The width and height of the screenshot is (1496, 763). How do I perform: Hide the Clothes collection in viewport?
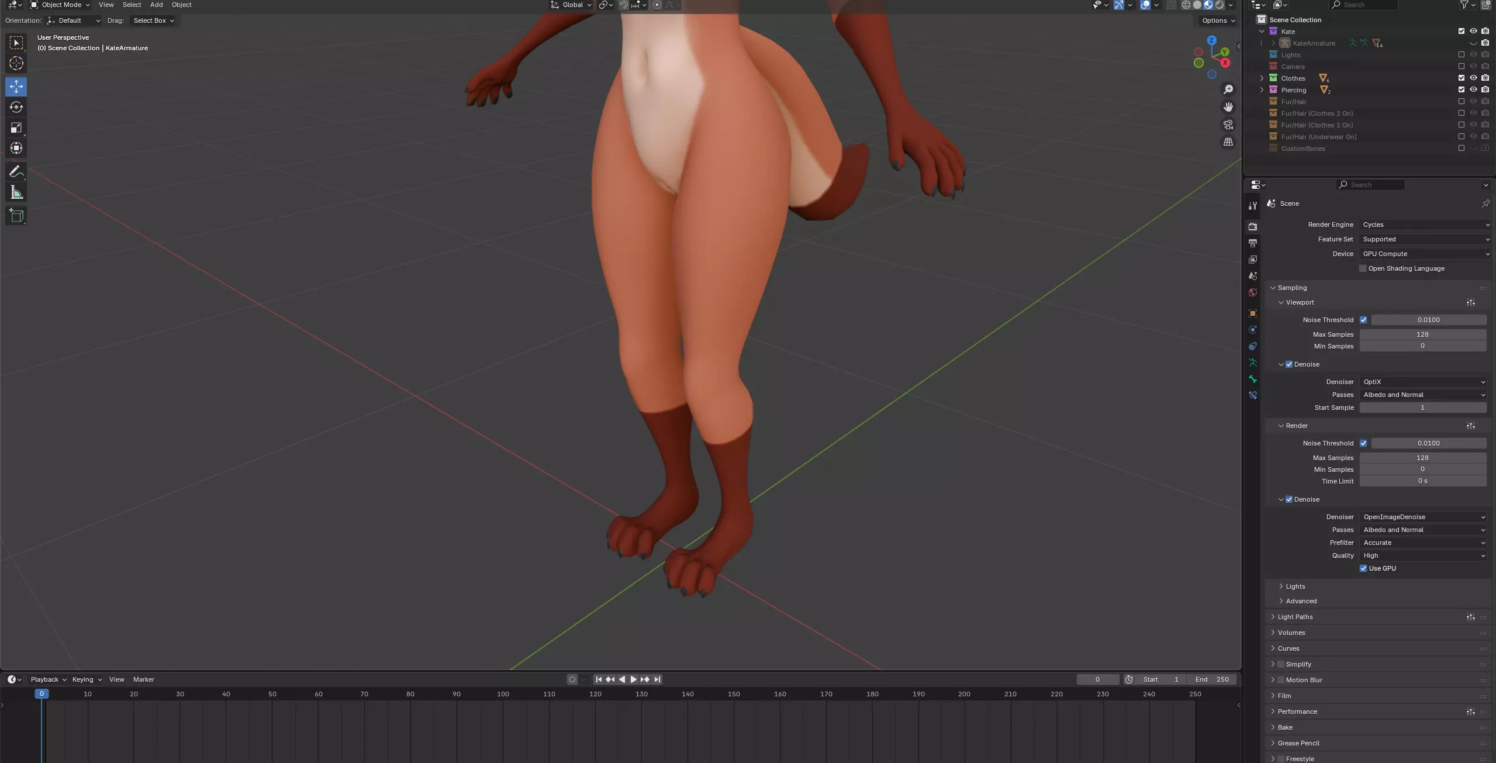[x=1473, y=78]
